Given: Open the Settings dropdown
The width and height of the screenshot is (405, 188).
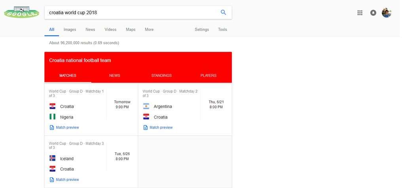Looking at the screenshot, I should click(x=202, y=30).
